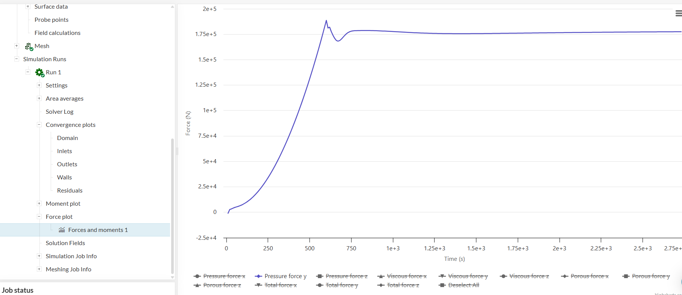Click the tree panel vertical scrollbar thumb
The image size is (682, 295).
(172, 206)
